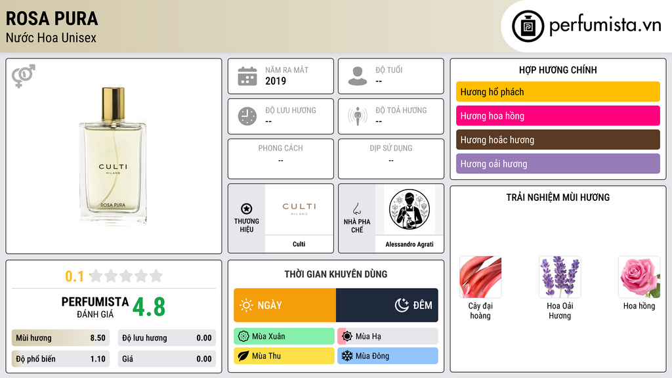Click the Phong cách box
The height and width of the screenshot is (378, 672).
[x=281, y=159]
